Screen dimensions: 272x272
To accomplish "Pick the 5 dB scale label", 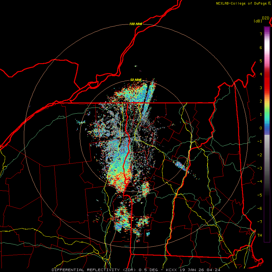I will (x=261, y=61).
